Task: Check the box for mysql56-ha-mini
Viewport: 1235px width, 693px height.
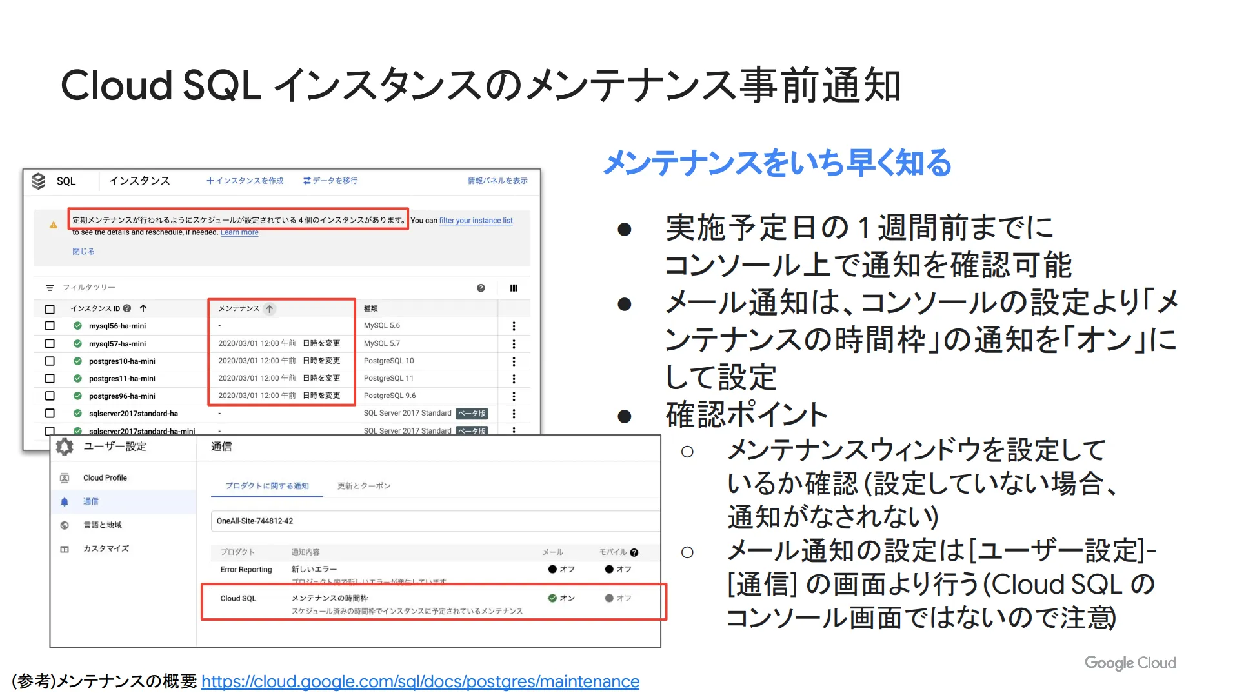Action: [50, 326]
